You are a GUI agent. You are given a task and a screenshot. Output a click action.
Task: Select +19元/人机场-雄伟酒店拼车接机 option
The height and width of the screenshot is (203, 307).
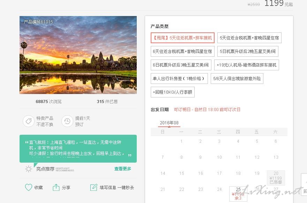247,65
